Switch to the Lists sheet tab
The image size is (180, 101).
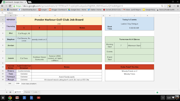[35, 92]
